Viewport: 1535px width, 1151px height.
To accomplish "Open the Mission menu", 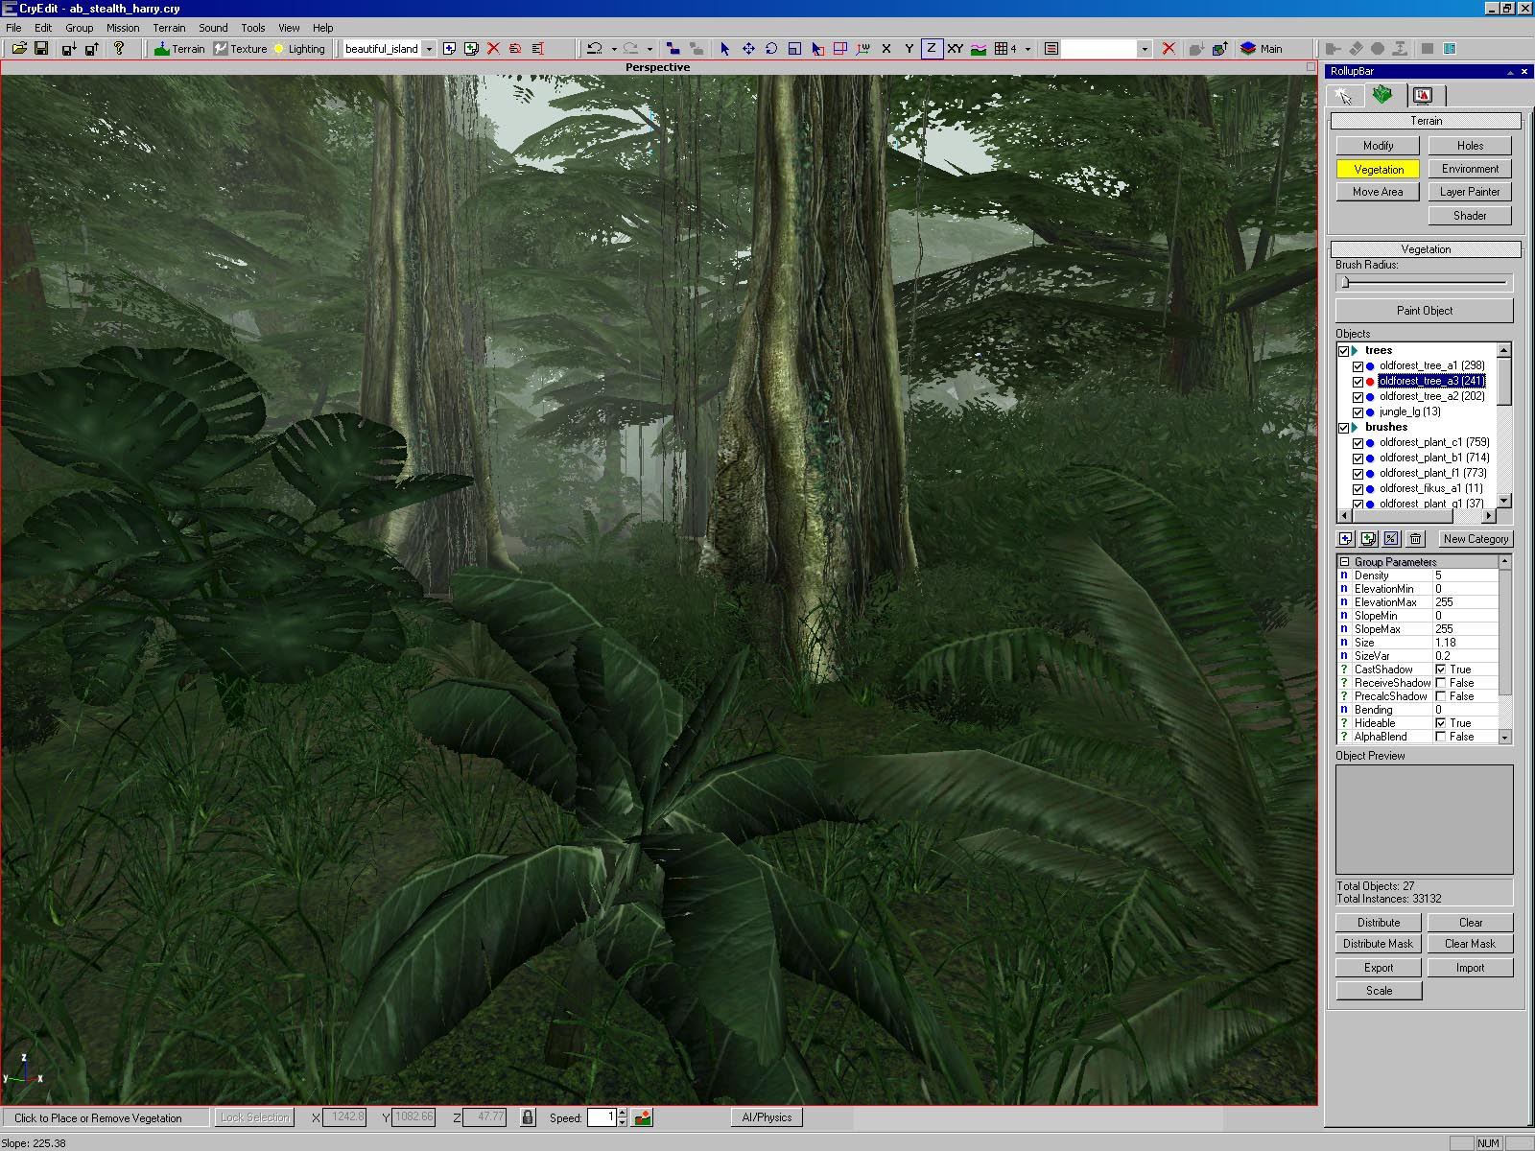I will 123,28.
